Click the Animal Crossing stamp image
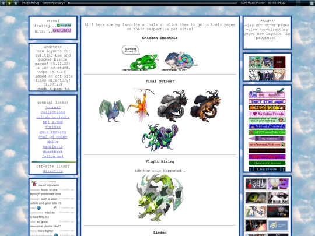 click(255, 62)
